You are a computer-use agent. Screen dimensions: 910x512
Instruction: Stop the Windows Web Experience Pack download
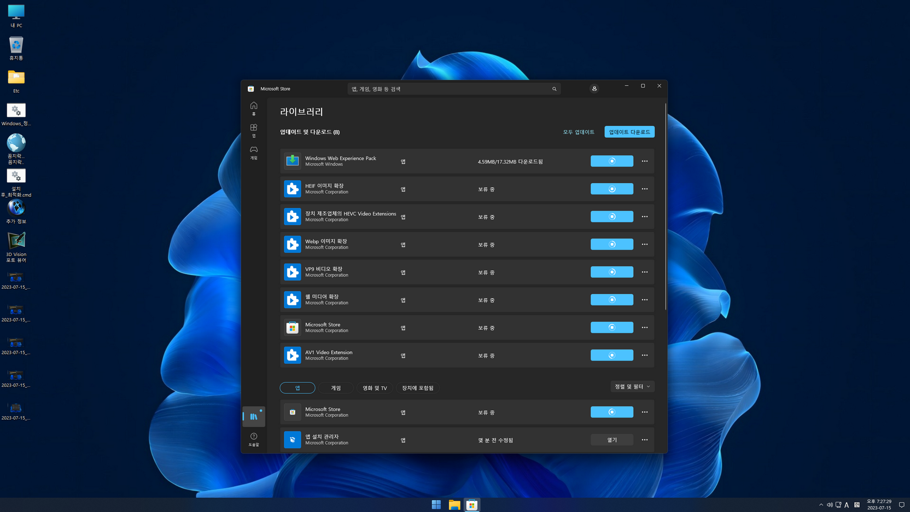pyautogui.click(x=612, y=161)
